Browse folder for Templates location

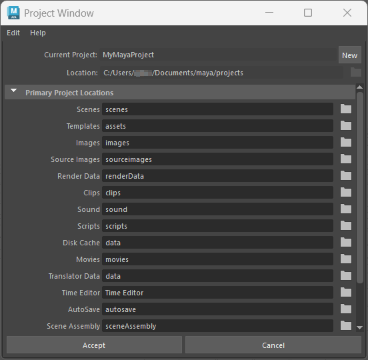(x=346, y=126)
